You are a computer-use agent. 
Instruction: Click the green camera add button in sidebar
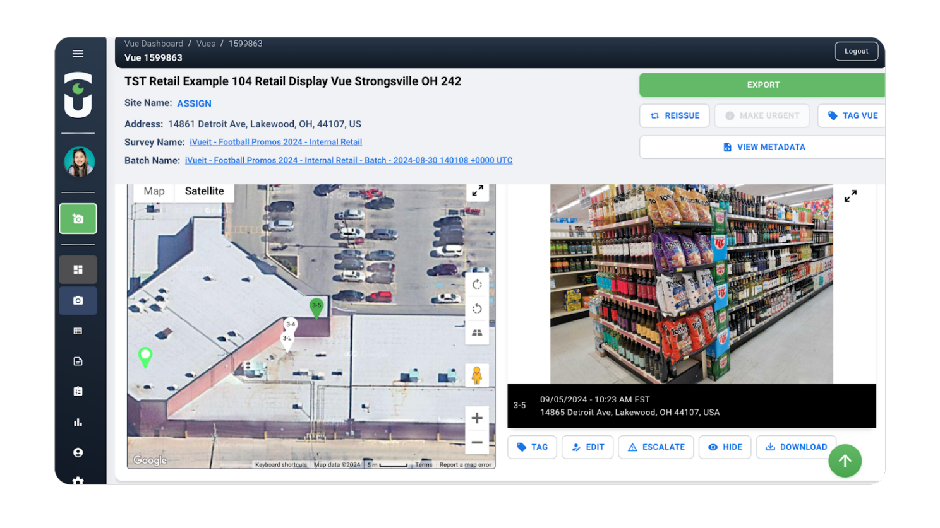tap(78, 219)
